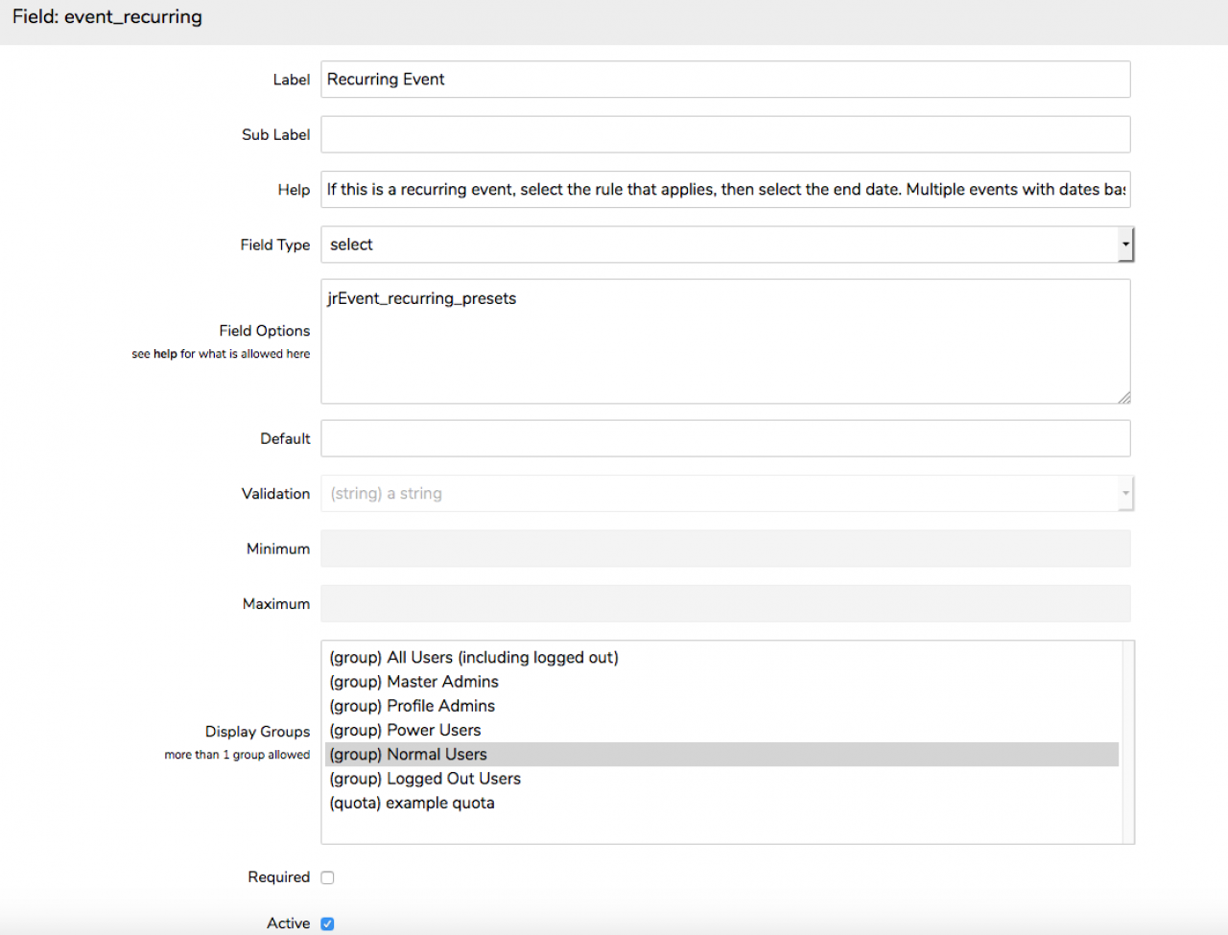The height and width of the screenshot is (935, 1228).
Task: Click into the Help text field
Action: tap(724, 190)
